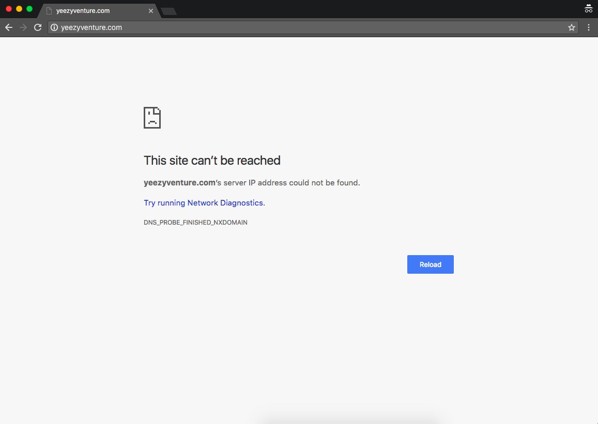Viewport: 598px width, 424px height.
Task: Minimize the window with the yellow button
Action: (x=19, y=9)
